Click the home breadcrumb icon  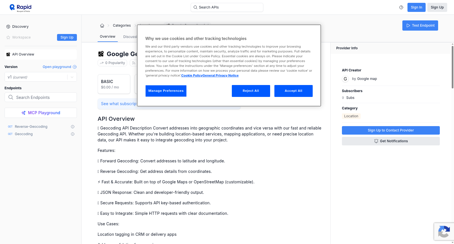(x=102, y=26)
